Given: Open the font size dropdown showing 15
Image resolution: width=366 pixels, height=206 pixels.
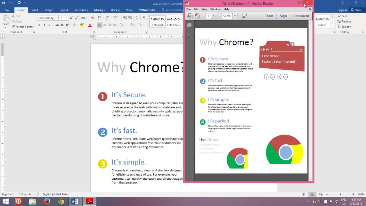Looking at the screenshot, I should [66, 18].
